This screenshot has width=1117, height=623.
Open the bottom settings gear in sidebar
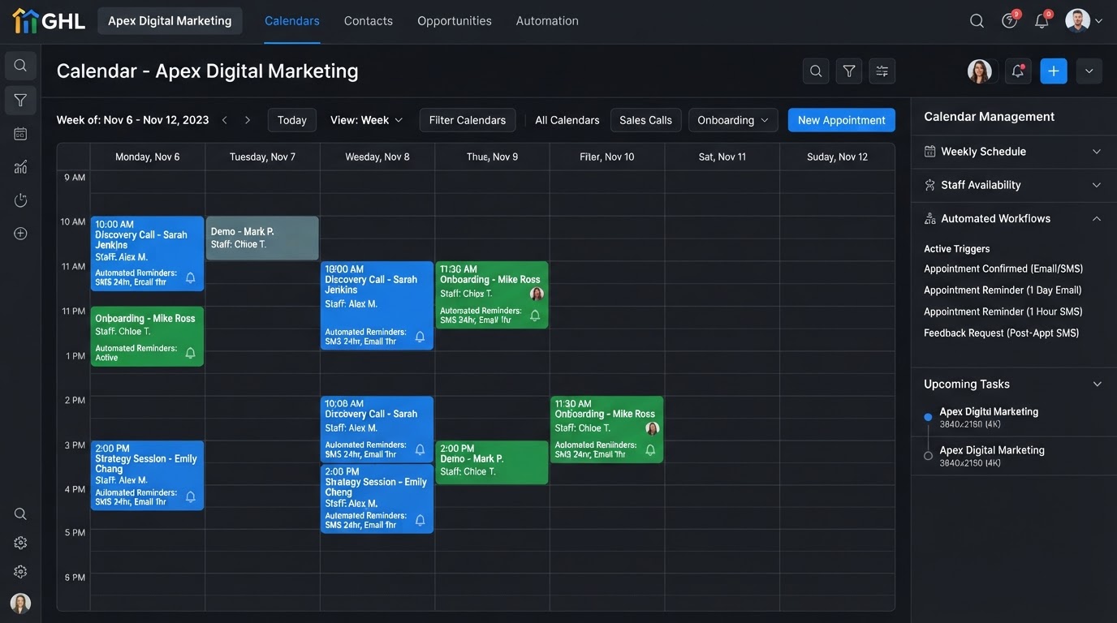20,572
